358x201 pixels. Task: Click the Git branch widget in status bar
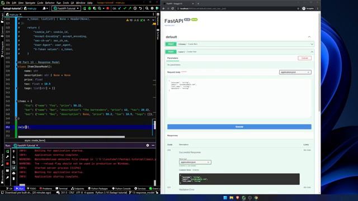pos(142,193)
